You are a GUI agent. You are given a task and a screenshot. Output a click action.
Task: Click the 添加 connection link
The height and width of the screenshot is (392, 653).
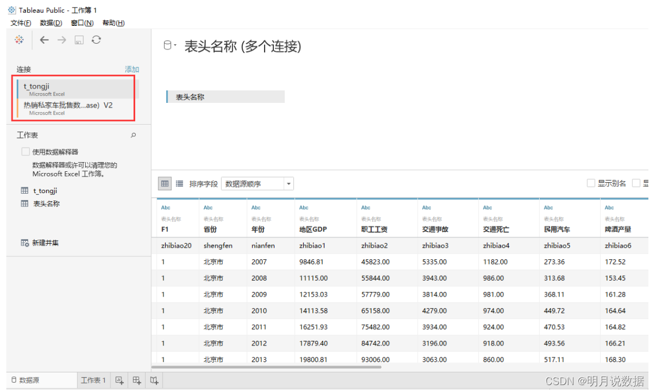tap(132, 70)
